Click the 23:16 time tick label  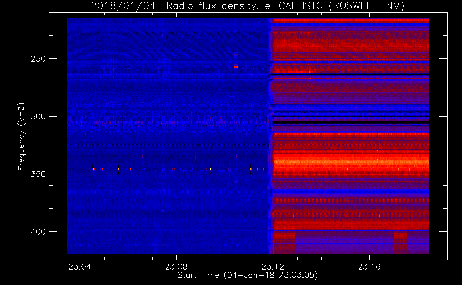369,267
